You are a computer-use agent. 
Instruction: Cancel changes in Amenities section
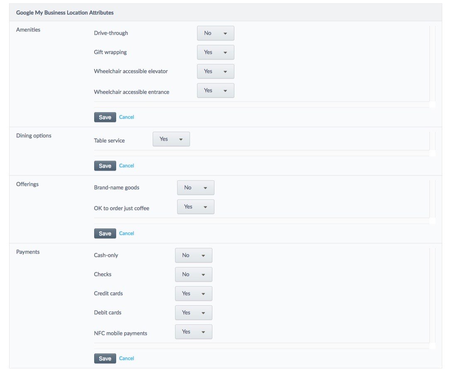point(127,117)
